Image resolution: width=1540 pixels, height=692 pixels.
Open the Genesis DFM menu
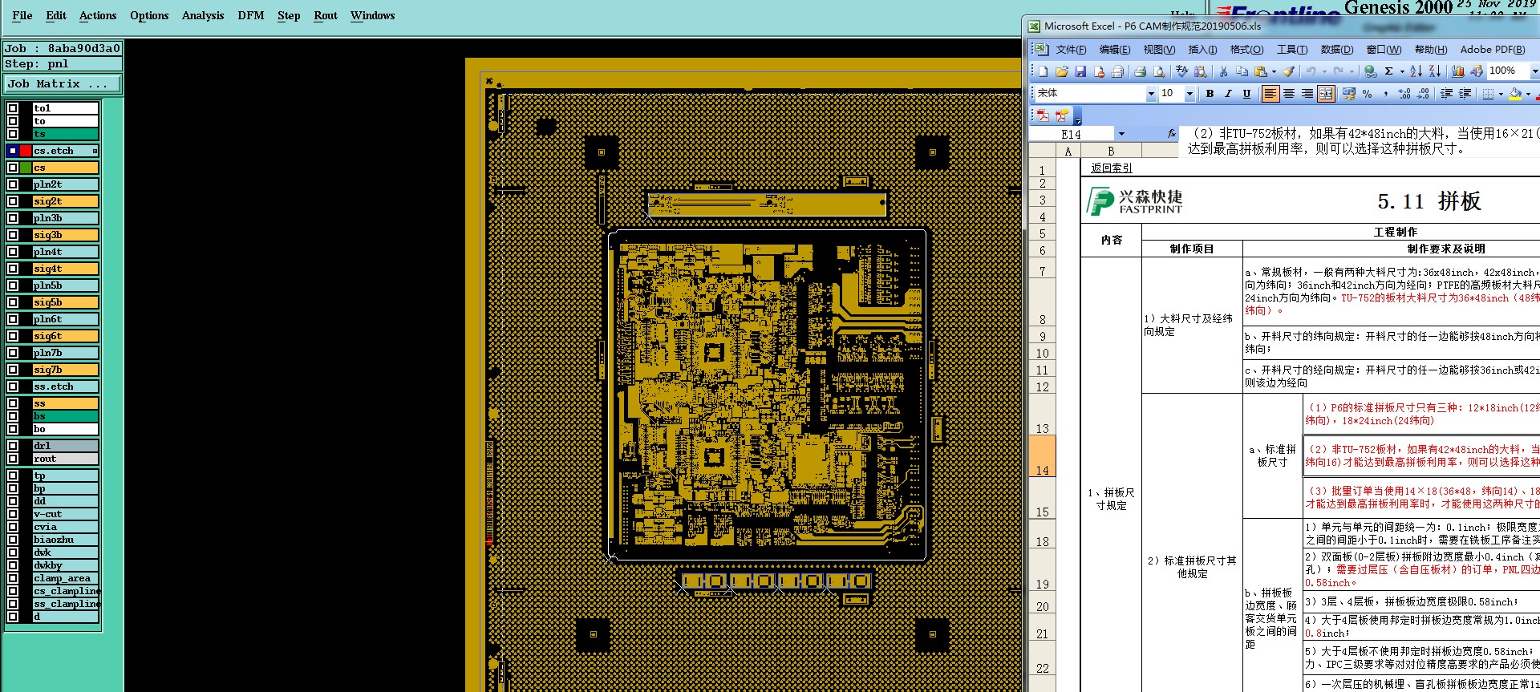coord(251,15)
